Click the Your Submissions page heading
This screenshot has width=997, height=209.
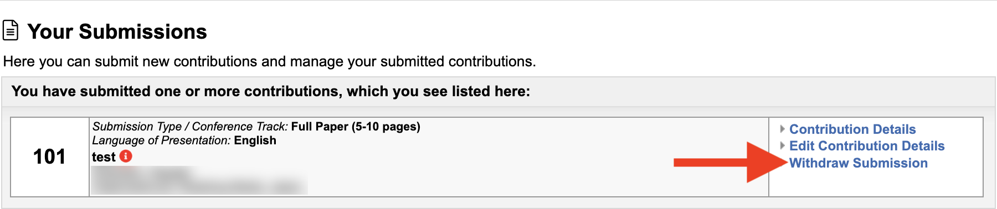pyautogui.click(x=117, y=32)
